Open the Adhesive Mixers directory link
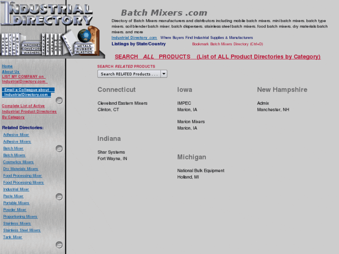Image resolution: width=339 pixels, height=254 pixels. pos(17,142)
